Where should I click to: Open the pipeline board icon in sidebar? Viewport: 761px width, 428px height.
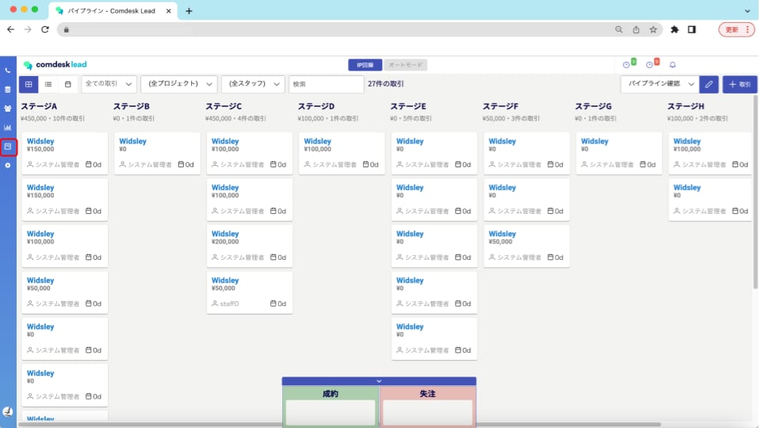coord(8,147)
